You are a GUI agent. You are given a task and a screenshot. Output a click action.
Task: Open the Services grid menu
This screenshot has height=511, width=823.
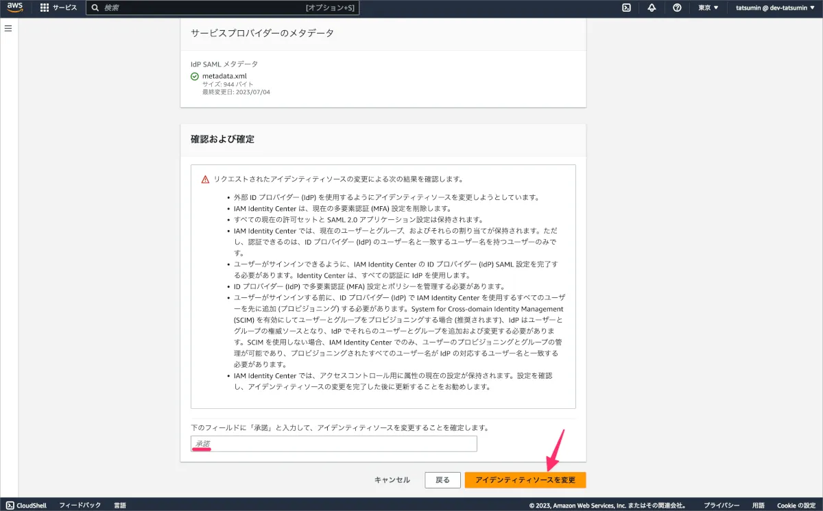coord(58,8)
